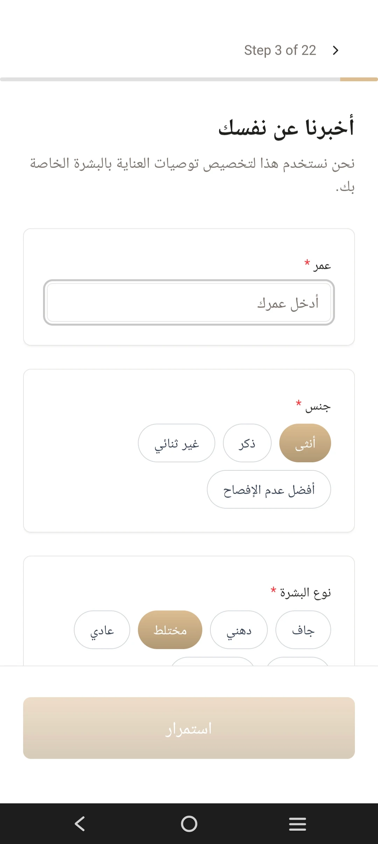The height and width of the screenshot is (844, 378).
Task: Choose عادي skin type
Action: pyautogui.click(x=102, y=630)
